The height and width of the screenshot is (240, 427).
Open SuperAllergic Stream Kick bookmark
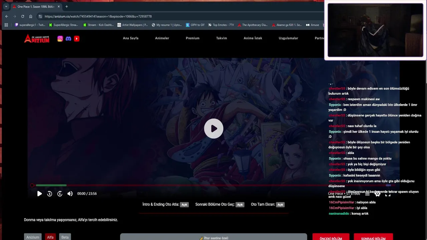(63, 25)
